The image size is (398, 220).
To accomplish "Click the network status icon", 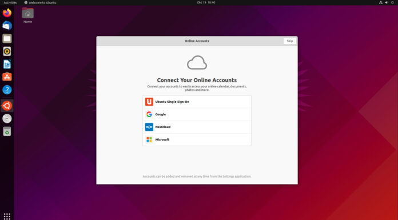I will (381, 2).
